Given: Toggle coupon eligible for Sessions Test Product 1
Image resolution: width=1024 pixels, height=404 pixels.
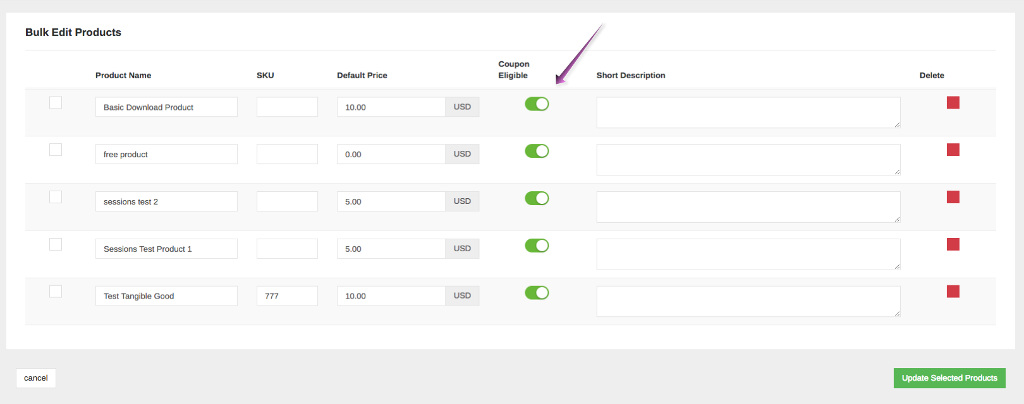Looking at the screenshot, I should click(537, 246).
